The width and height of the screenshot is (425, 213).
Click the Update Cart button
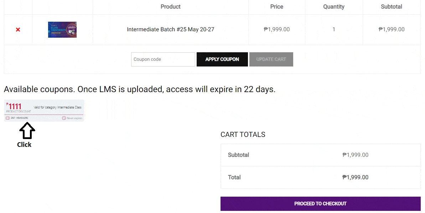[271, 59]
